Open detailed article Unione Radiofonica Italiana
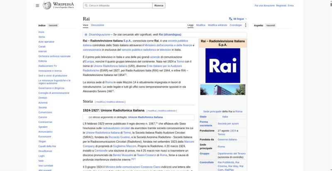332x171 pixels. click(146, 117)
